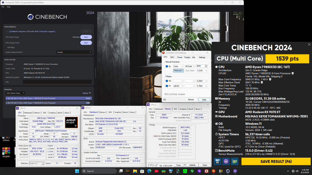Open the 1.210V voltage dropdown
Screen dimensions: 312x175
(202, 71)
